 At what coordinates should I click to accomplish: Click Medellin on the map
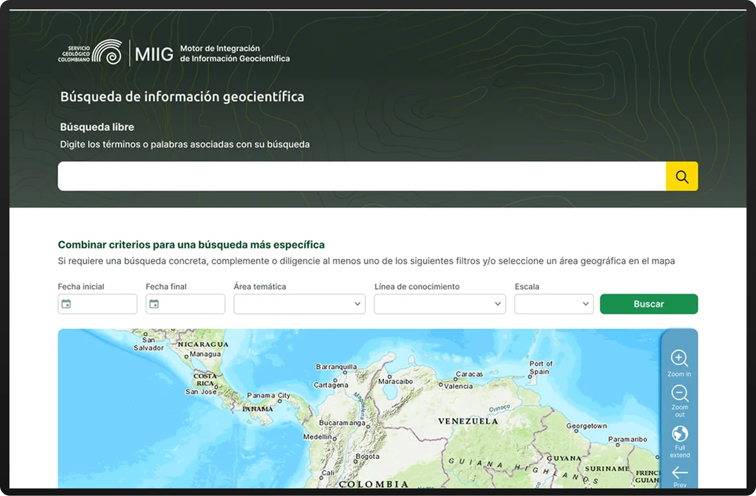(318, 437)
